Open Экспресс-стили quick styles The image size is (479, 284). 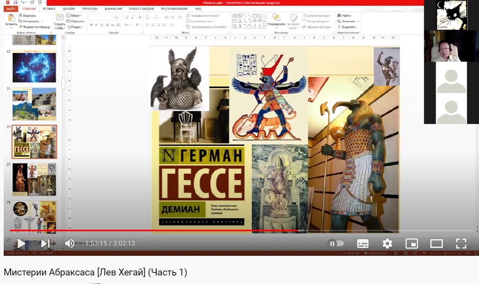point(293,21)
